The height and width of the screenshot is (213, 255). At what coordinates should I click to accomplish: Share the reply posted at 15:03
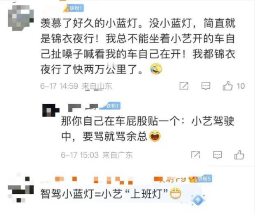coord(195,155)
